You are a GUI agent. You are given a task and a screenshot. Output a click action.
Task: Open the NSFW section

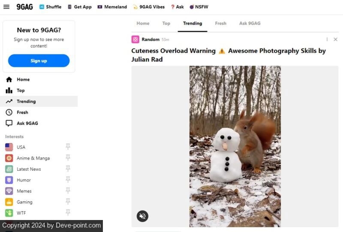[199, 7]
